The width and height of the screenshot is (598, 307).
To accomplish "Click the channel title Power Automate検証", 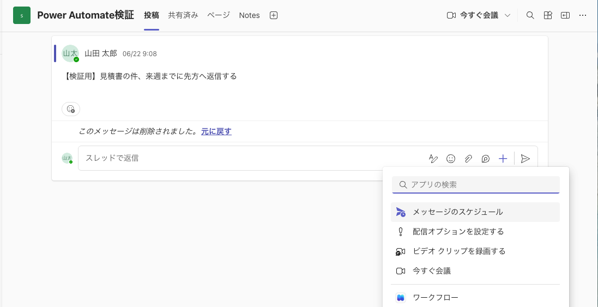I will pyautogui.click(x=86, y=15).
